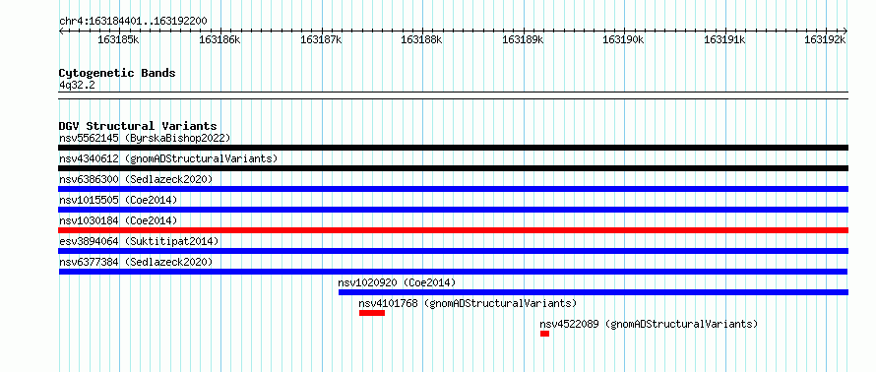Image resolution: width=876 pixels, height=372 pixels.
Task: Click the 163190k ruler position
Action: (623, 40)
